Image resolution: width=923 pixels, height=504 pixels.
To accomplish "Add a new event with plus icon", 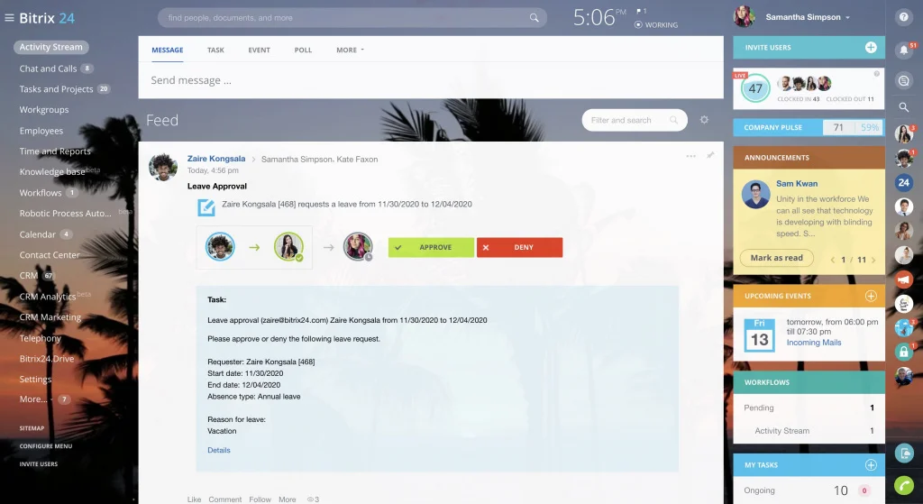I will pos(871,296).
